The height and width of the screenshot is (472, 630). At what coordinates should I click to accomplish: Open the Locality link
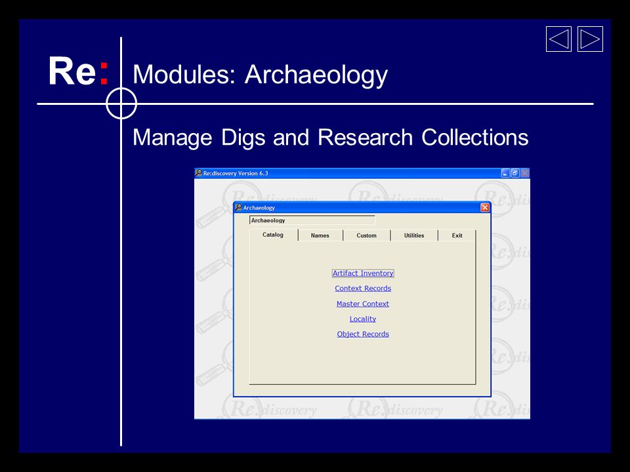[363, 319]
